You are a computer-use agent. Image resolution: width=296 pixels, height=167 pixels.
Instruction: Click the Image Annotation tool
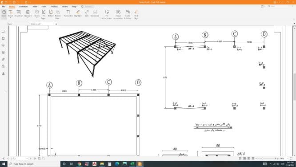(x=118, y=14)
